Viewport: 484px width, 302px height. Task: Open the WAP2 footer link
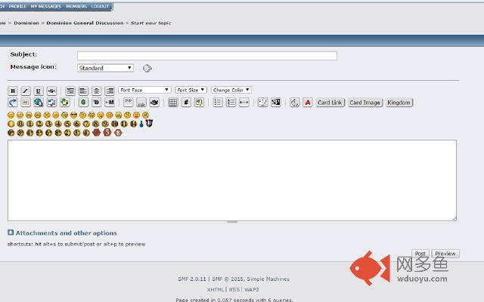click(252, 290)
